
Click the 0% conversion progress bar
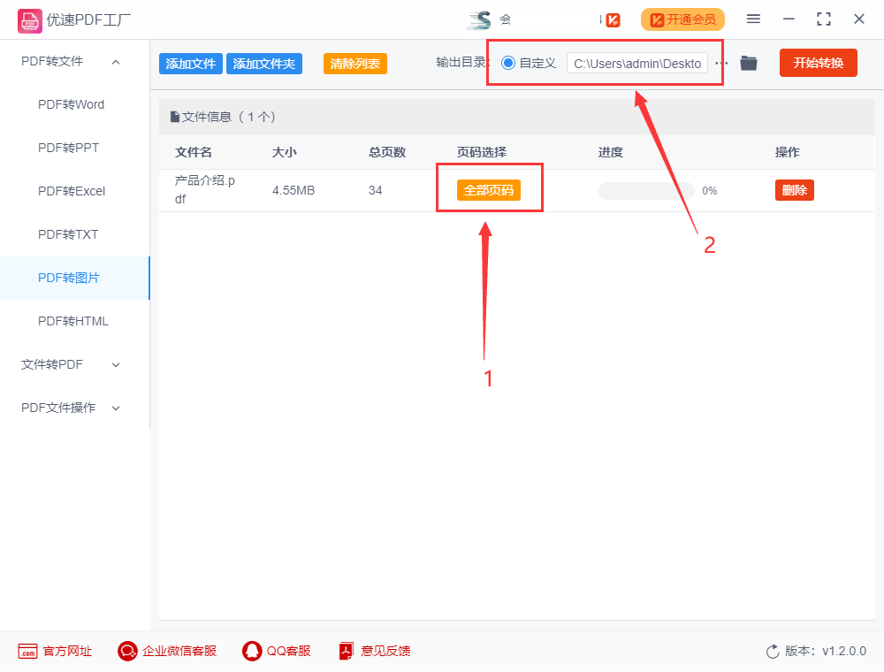click(646, 191)
